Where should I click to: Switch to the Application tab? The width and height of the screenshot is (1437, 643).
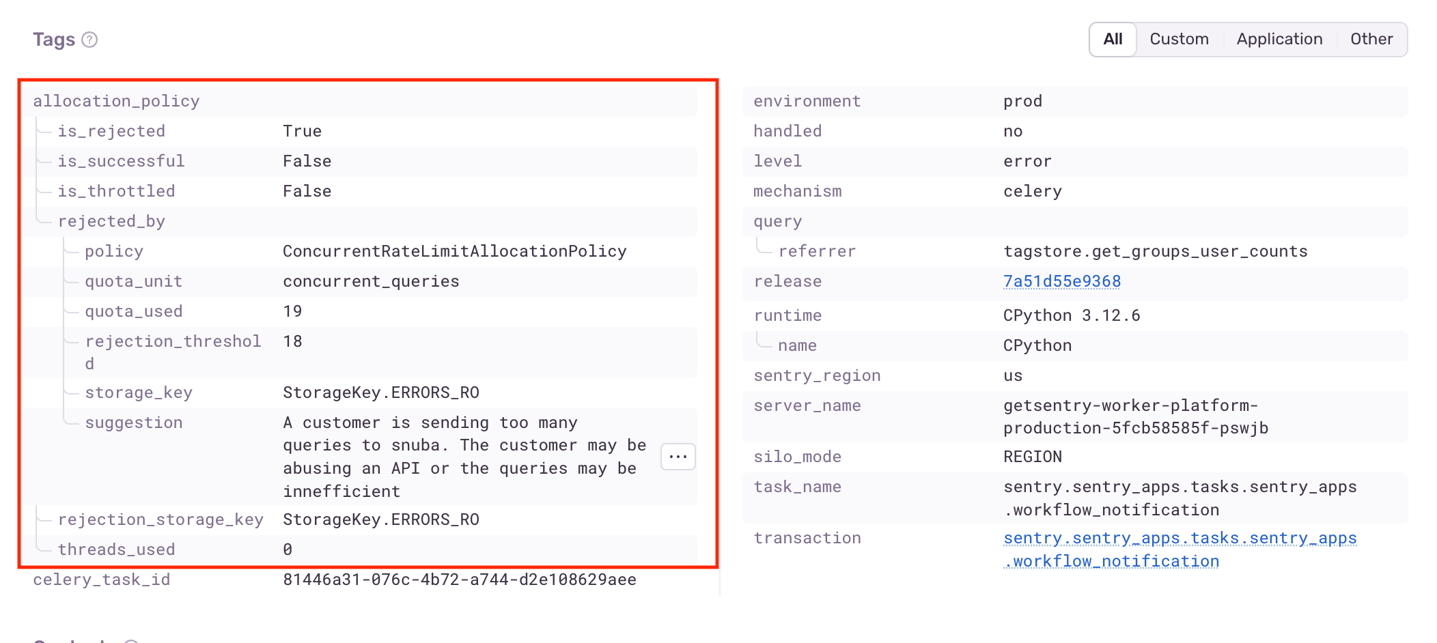coord(1279,39)
